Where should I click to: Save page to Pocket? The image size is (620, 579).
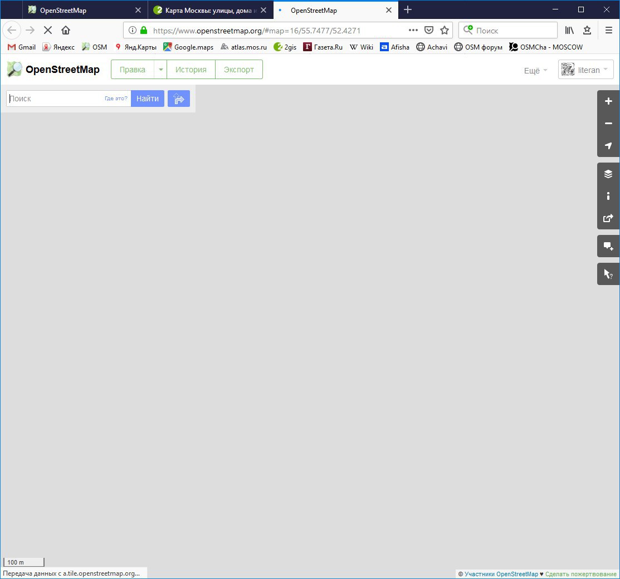pyautogui.click(x=428, y=31)
